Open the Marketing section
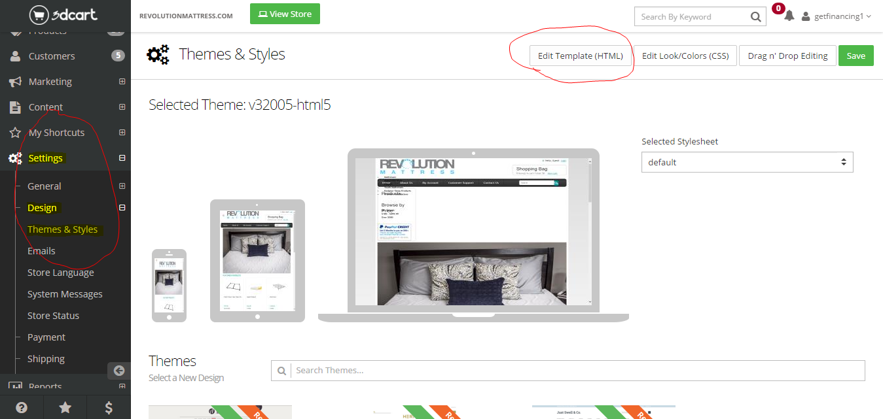Screen dimensions: 883x419 click(50, 82)
